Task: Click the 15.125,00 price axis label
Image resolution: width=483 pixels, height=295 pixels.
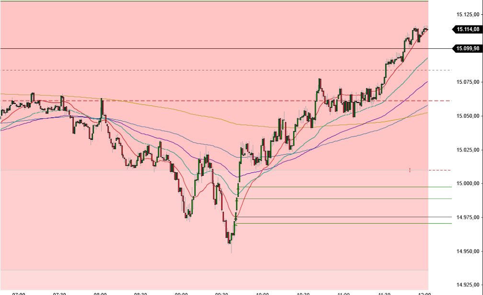Action: pyautogui.click(x=466, y=15)
